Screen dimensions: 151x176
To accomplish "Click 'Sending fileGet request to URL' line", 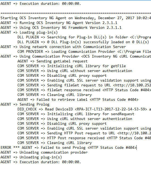I will [x=84, y=85].
